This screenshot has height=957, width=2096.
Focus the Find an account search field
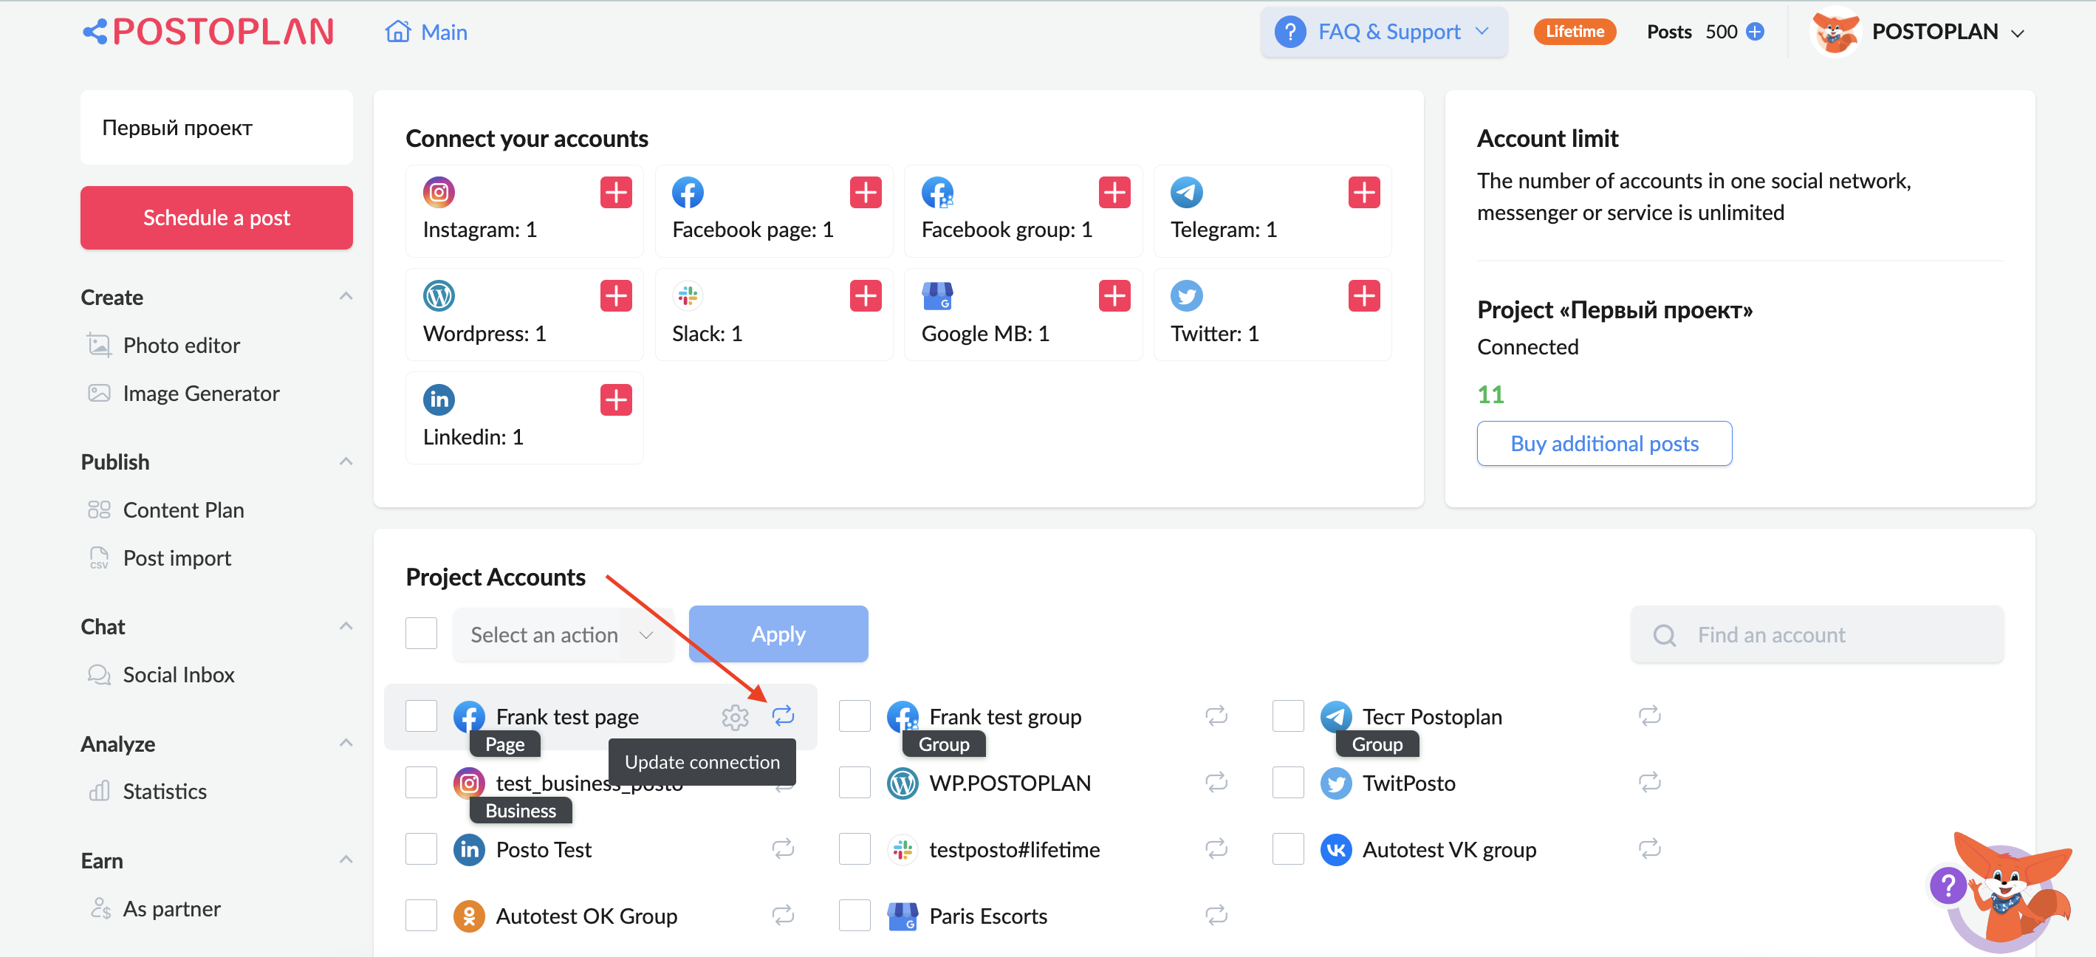pos(1816,635)
